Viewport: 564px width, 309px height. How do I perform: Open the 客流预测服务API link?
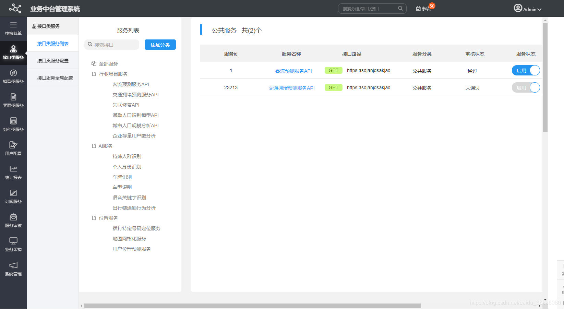click(293, 71)
